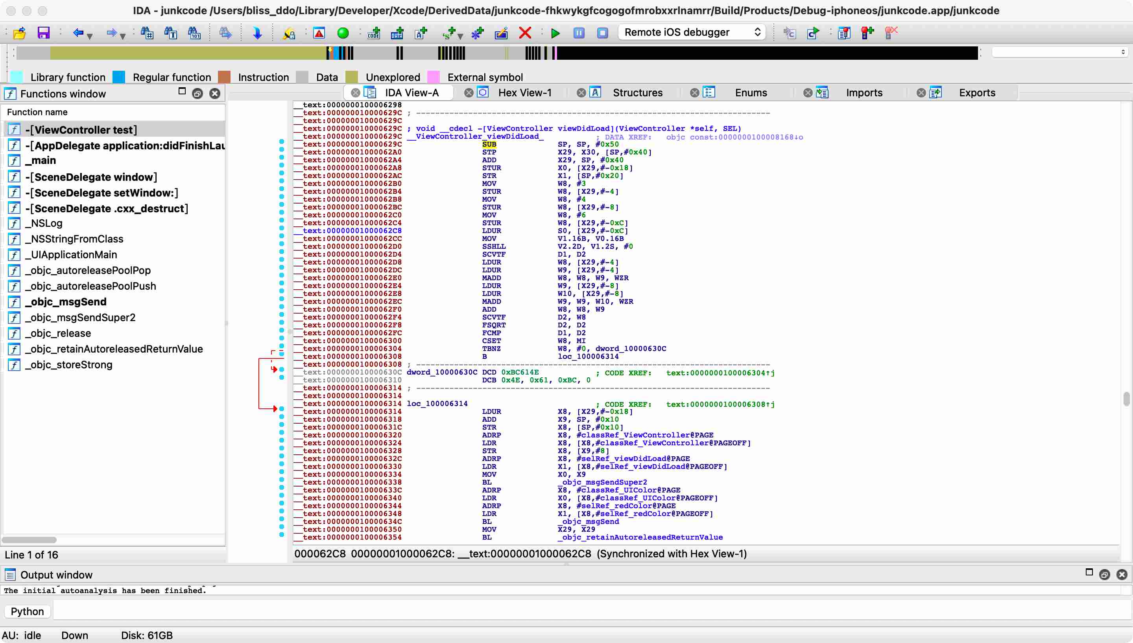Click the Open file folder icon
Viewport: 1133px width, 643px height.
(19, 33)
